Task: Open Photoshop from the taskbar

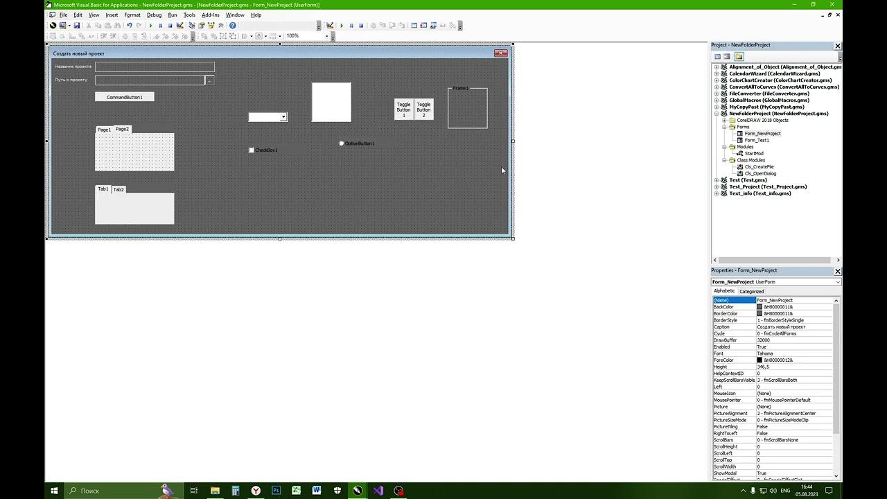Action: 276,491
